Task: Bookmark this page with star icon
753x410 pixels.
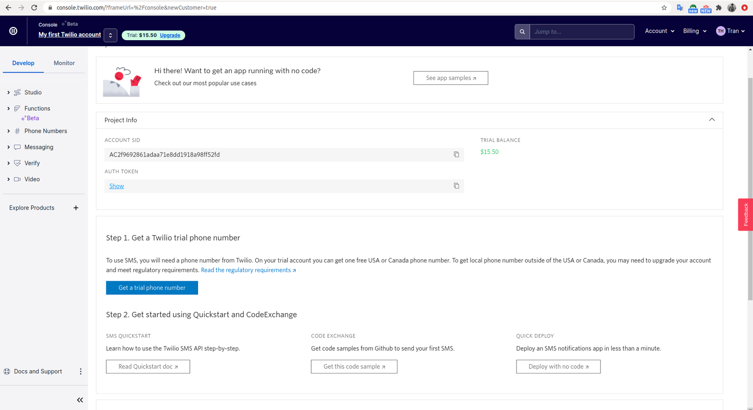Action: [x=664, y=8]
